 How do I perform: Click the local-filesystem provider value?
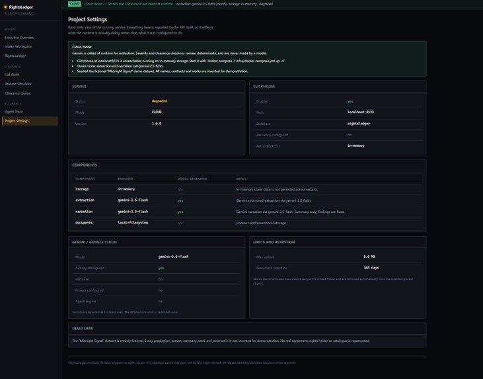(133, 223)
